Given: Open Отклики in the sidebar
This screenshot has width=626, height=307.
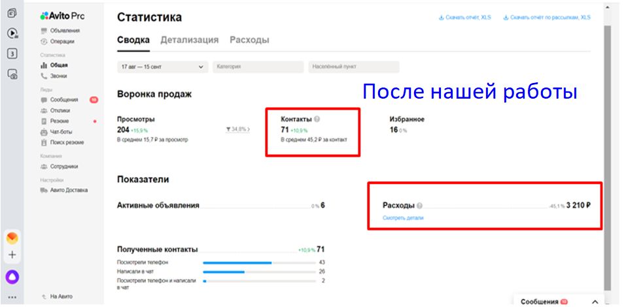Looking at the screenshot, I should [x=56, y=110].
